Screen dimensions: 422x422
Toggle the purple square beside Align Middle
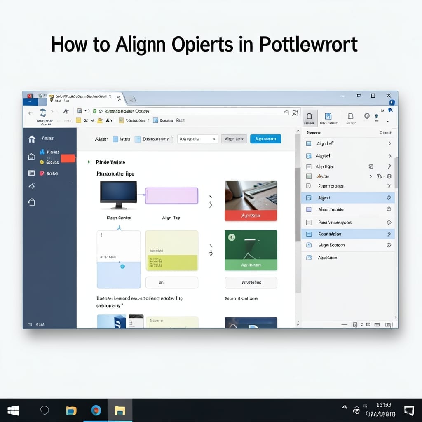(x=309, y=209)
